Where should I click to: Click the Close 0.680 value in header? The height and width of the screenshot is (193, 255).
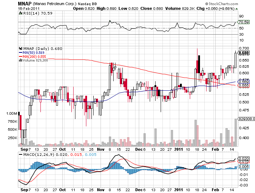[x=152, y=9]
